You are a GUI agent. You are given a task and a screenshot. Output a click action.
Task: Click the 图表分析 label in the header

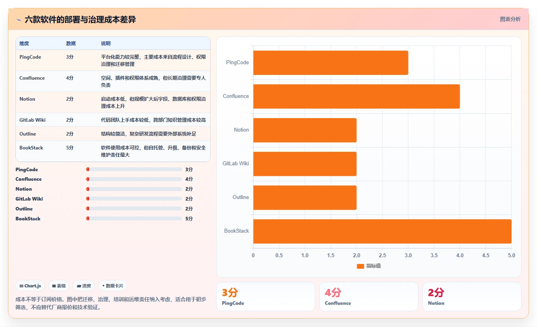(510, 19)
